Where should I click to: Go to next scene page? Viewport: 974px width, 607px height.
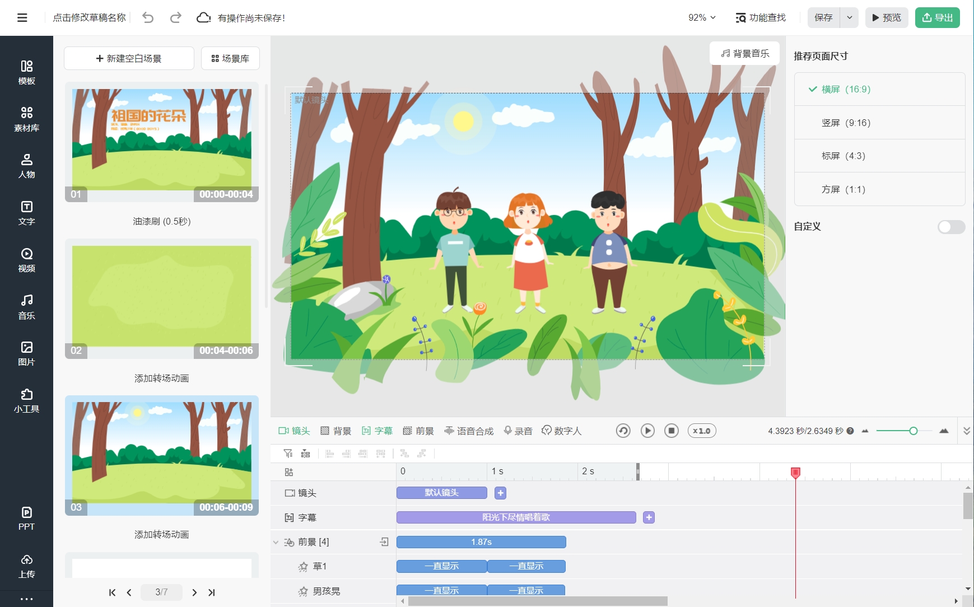pyautogui.click(x=194, y=592)
